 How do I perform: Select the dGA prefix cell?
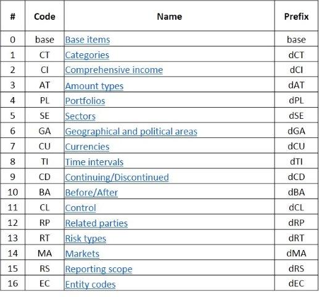(296, 131)
